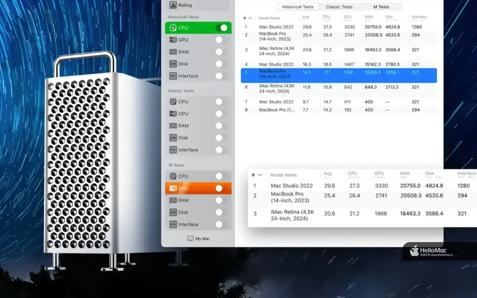
Task: Sort main table by Model Name header
Action: pyautogui.click(x=270, y=18)
